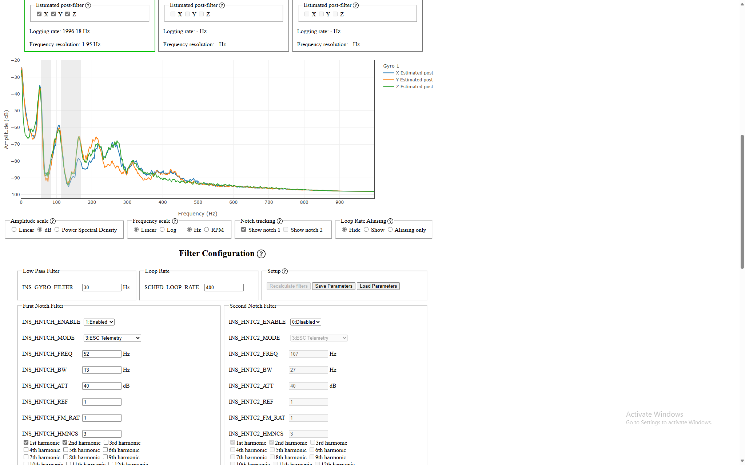Click Amplitude scale help icon

coord(53,221)
